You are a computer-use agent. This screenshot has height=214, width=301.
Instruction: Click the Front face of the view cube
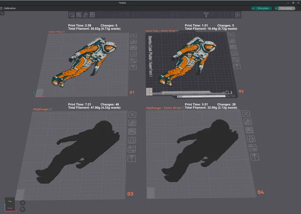point(10,208)
